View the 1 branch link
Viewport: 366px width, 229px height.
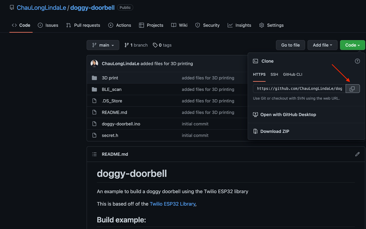(x=136, y=45)
